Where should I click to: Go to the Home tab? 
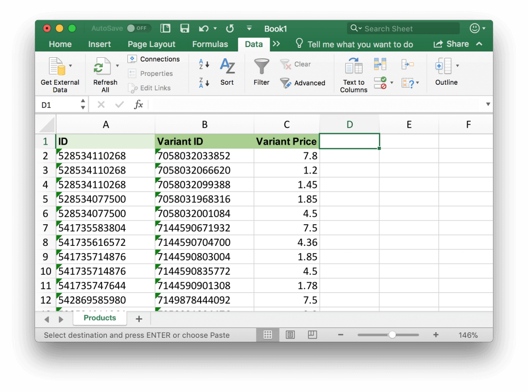click(x=60, y=44)
